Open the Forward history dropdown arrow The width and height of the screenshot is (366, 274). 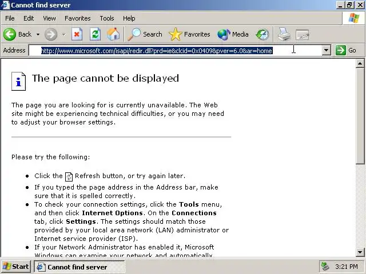coord(63,35)
